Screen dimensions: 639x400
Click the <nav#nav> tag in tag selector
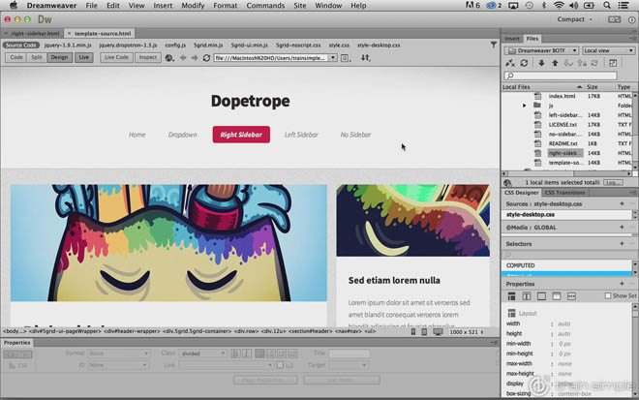(x=348, y=331)
